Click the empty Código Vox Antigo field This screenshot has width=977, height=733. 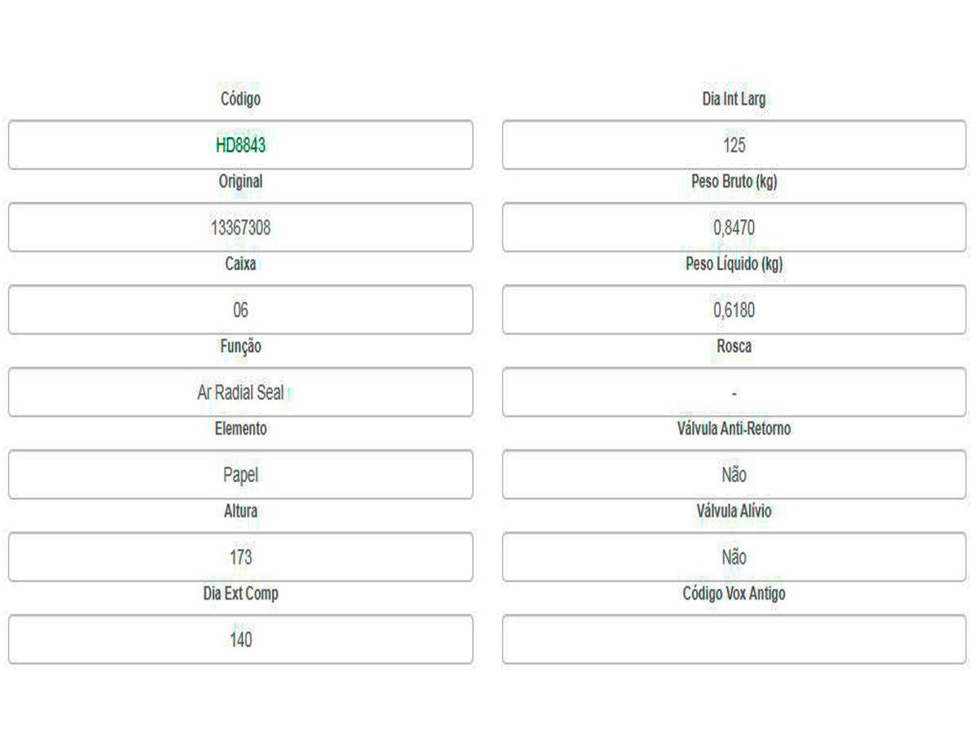pyautogui.click(x=734, y=639)
